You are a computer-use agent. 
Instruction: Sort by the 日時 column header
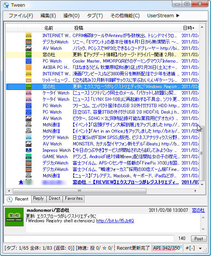point(190,28)
